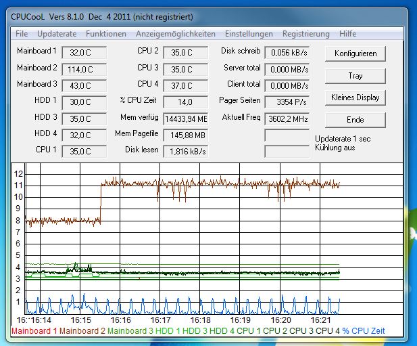The width and height of the screenshot is (417, 346).
Task: Open the Einstellungen menu
Action: [249, 34]
